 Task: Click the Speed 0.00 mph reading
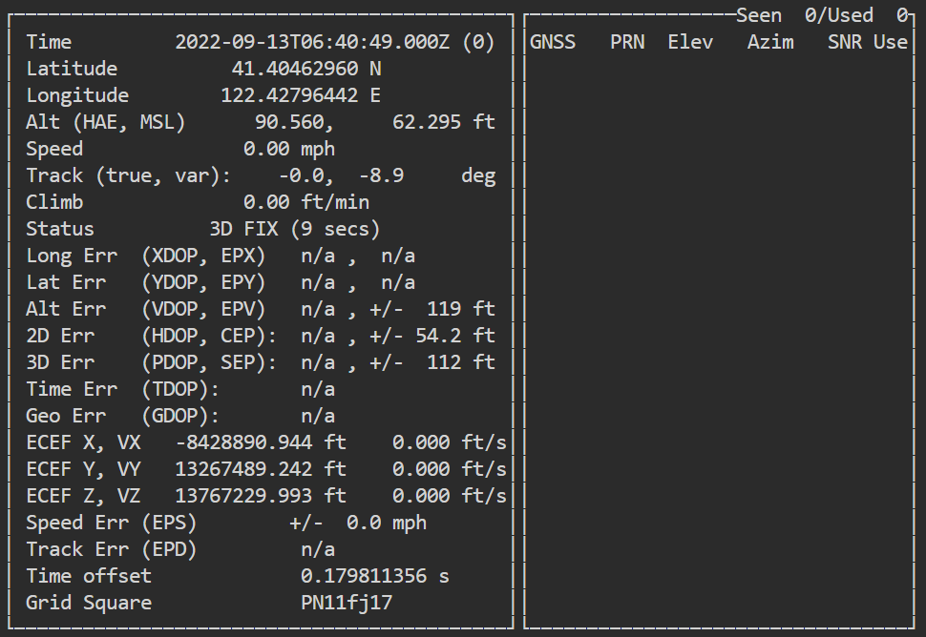click(289, 149)
